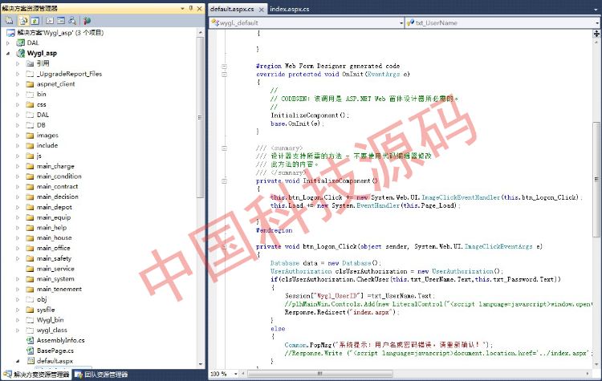Select the main_house folder name
Screen dimensions: 602x381
pyautogui.click(x=54, y=238)
